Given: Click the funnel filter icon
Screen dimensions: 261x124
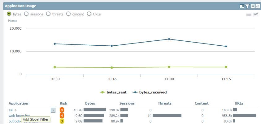Looking at the screenshot, I should point(247,6).
